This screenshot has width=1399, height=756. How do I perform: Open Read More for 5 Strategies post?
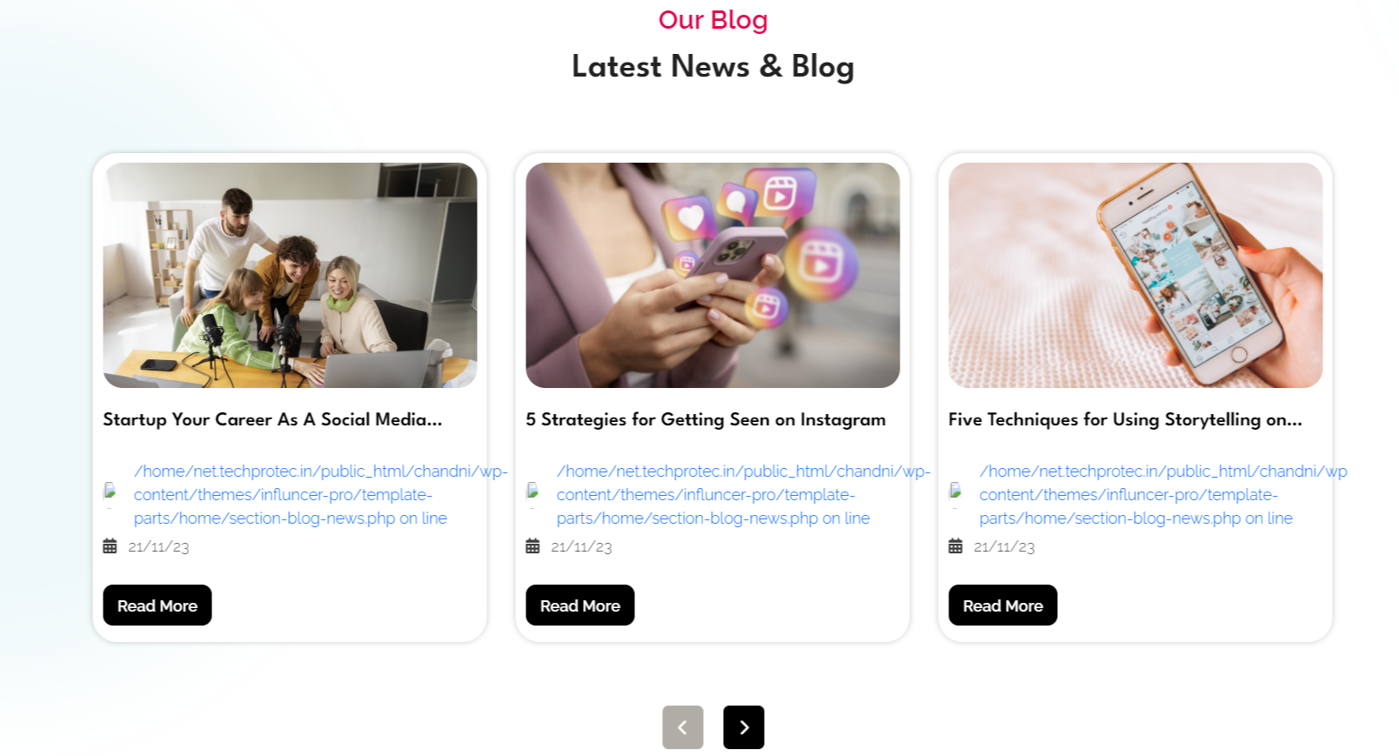[x=580, y=605]
